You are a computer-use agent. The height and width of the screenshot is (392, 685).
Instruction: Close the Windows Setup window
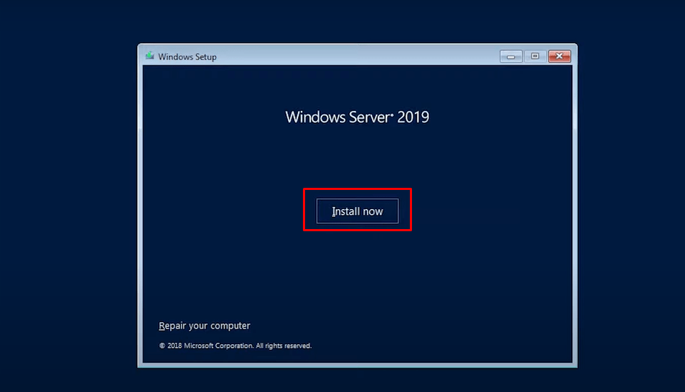click(559, 56)
